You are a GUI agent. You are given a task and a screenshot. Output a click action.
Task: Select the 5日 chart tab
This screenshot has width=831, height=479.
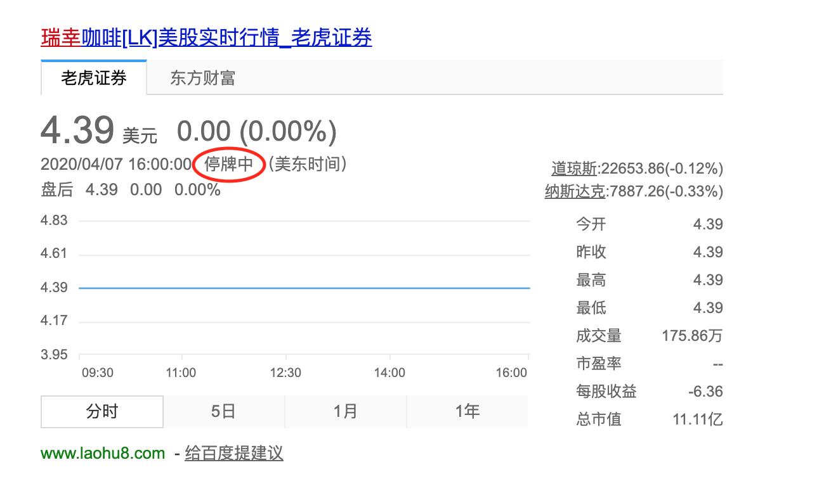(223, 412)
